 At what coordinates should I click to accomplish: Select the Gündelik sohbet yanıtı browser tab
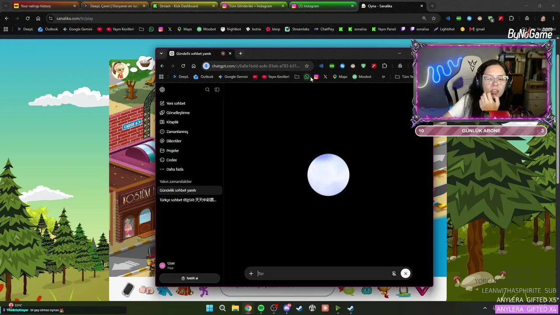pos(197,53)
